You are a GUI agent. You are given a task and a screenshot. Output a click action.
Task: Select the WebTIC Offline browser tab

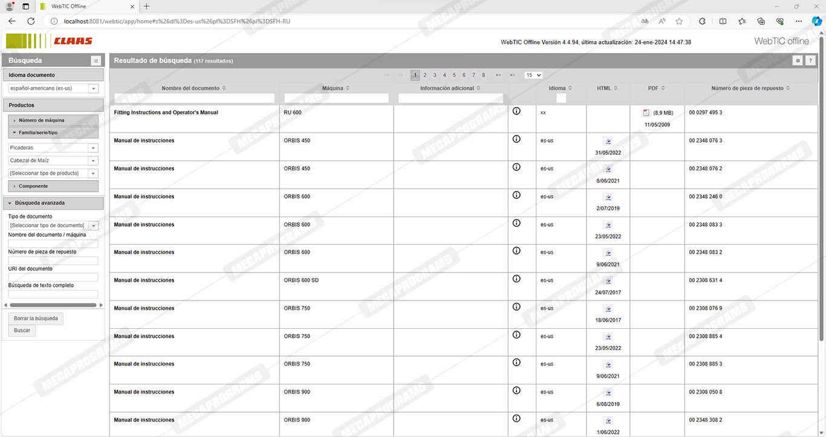click(85, 6)
